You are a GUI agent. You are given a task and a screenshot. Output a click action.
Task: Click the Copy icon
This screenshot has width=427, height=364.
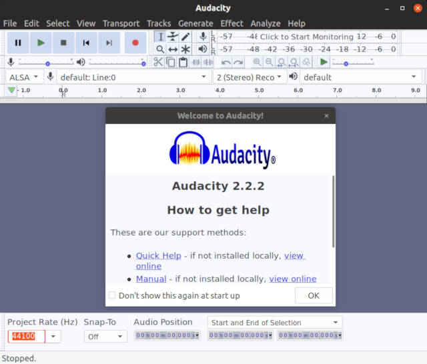[171, 62]
